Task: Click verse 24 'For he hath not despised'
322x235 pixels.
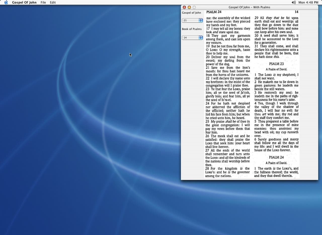Action: (x=228, y=111)
